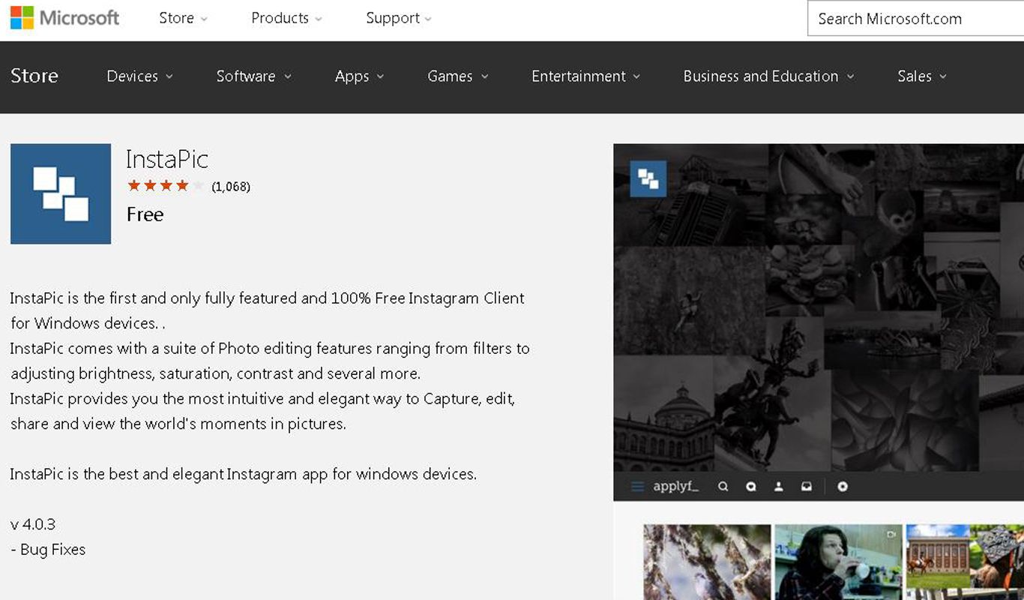
Task: Click the star rating of InstaPic
Action: [166, 186]
